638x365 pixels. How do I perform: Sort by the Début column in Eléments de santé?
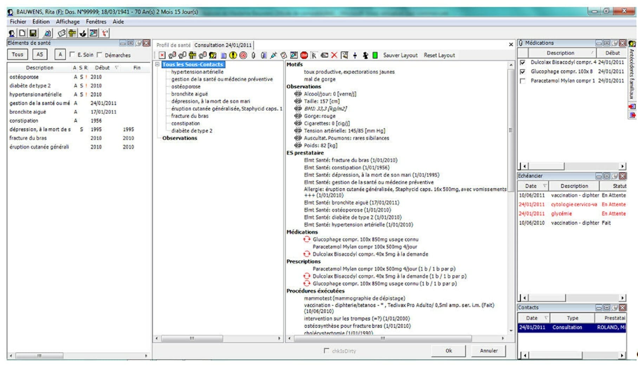(x=102, y=68)
